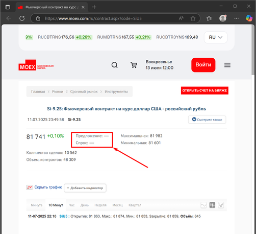
Task: Click the last price 81 741
Action: pyautogui.click(x=36, y=137)
